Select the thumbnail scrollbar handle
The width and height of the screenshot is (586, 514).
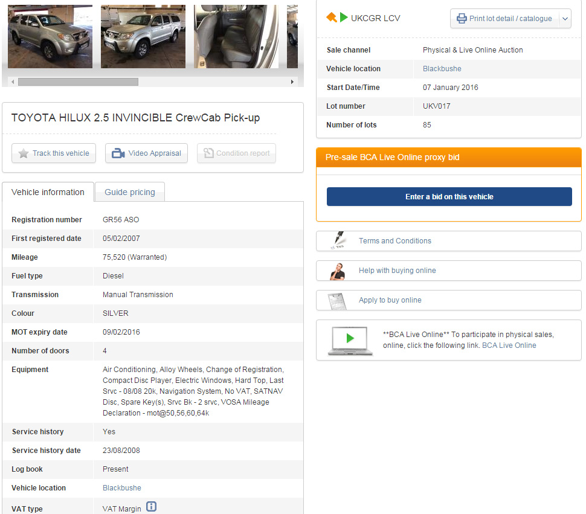tap(78, 82)
